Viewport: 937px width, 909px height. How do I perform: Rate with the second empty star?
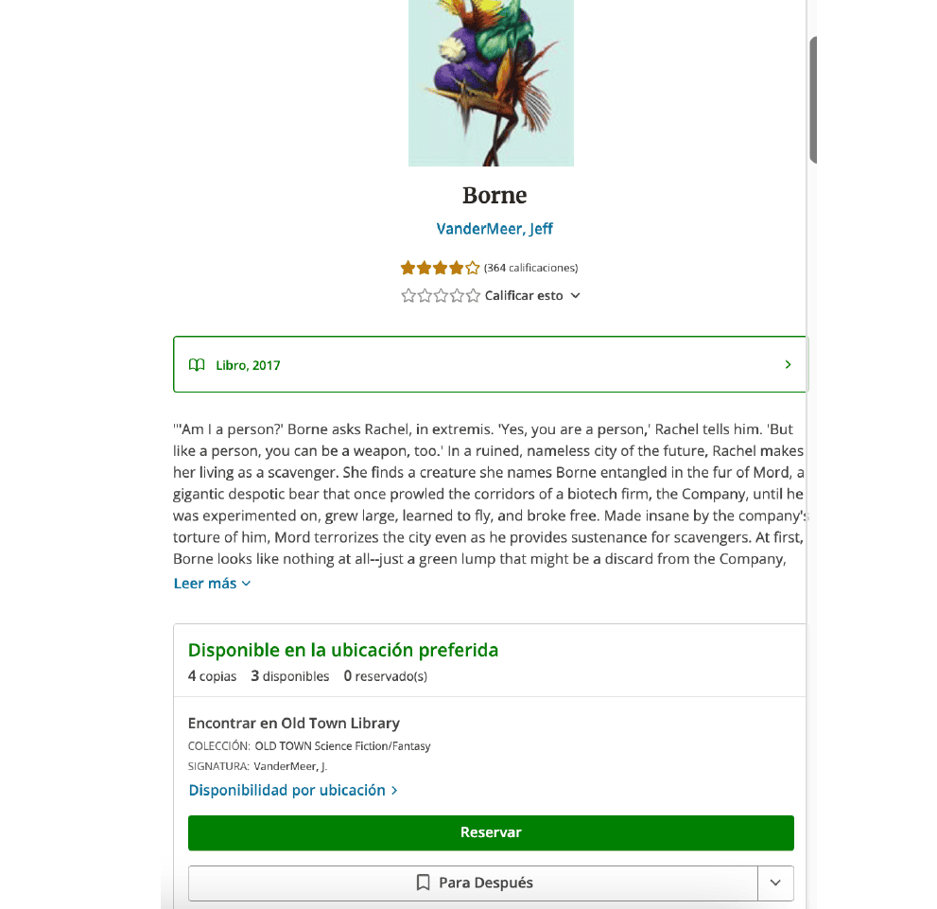click(425, 295)
